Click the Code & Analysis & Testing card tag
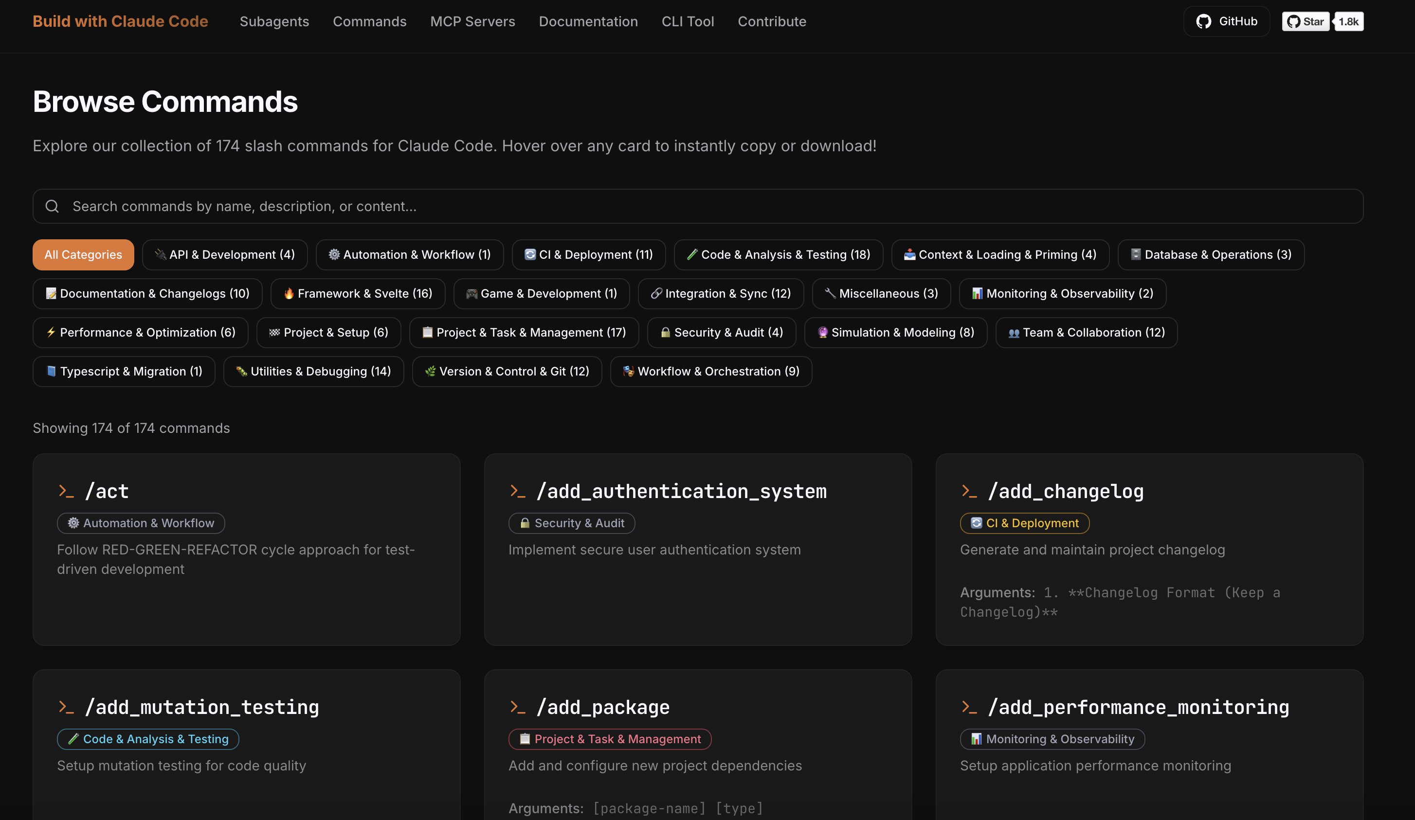 tap(148, 739)
